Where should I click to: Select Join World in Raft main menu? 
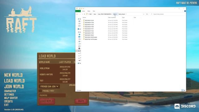[x=14, y=86]
